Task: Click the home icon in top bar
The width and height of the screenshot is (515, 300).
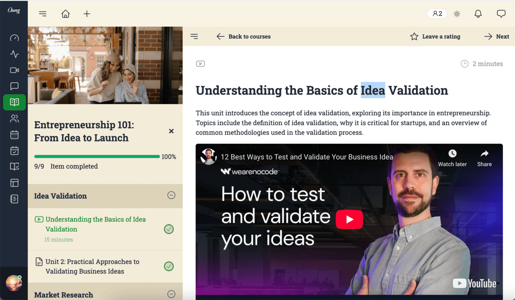Action: coord(65,14)
